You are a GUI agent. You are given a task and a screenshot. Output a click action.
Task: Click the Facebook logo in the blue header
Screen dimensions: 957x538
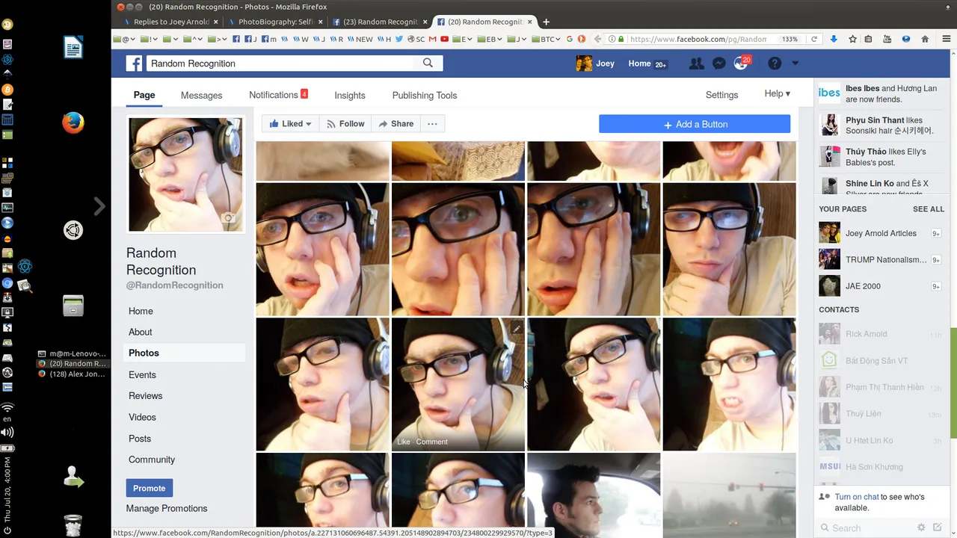click(134, 64)
